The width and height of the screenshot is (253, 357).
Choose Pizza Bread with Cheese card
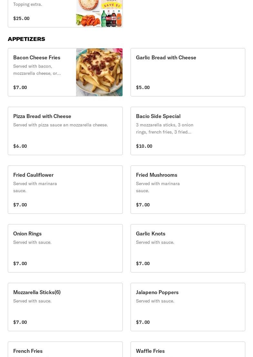(x=65, y=131)
